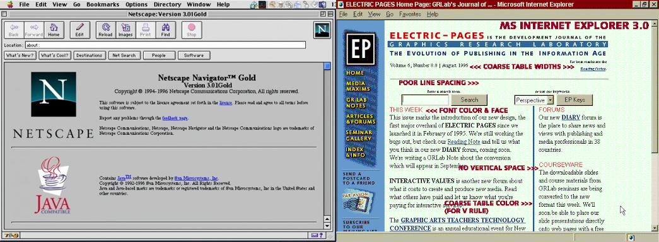Open the Apple menu

click(10, 4)
